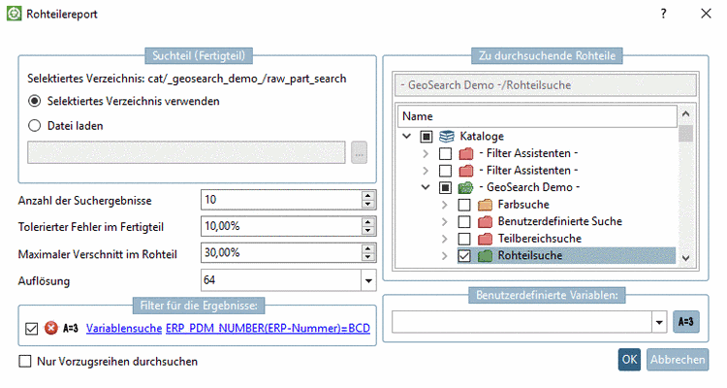Select the Teilbereichsuche tree row
Viewport: 727px width, 388px height.
539,239
